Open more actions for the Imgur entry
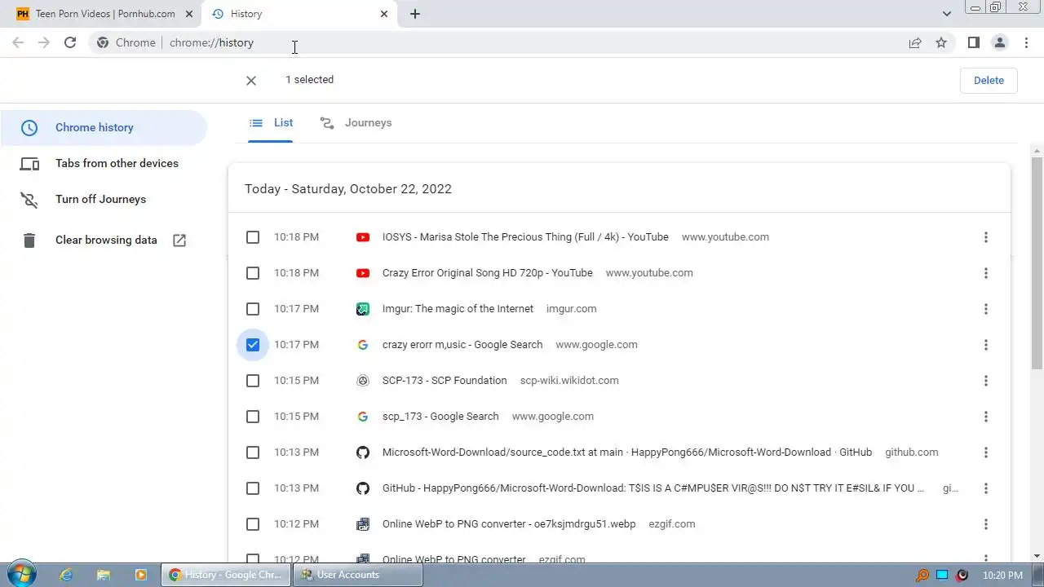This screenshot has height=587, width=1044. pos(985,309)
